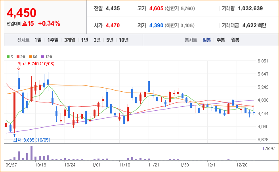Click the tallest volume bar before 10/13
Image resolution: width=279 pixels, height=172 pixels.
click(31, 153)
